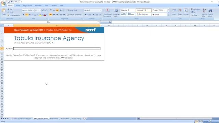
Task: Decrease Decimal places
Action: click(100, 15)
